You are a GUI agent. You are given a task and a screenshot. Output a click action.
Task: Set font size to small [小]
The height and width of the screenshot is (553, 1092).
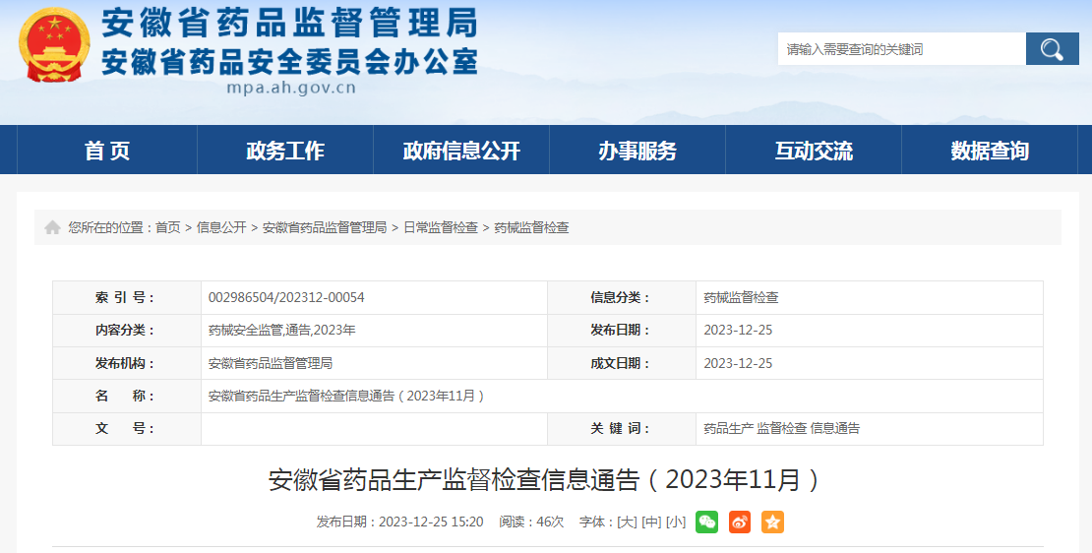click(x=676, y=522)
